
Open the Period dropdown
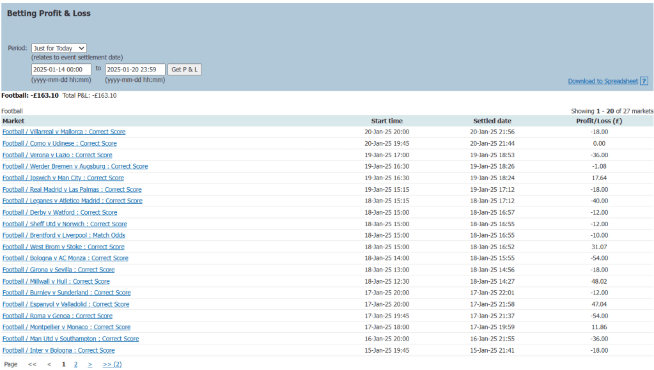(x=59, y=48)
